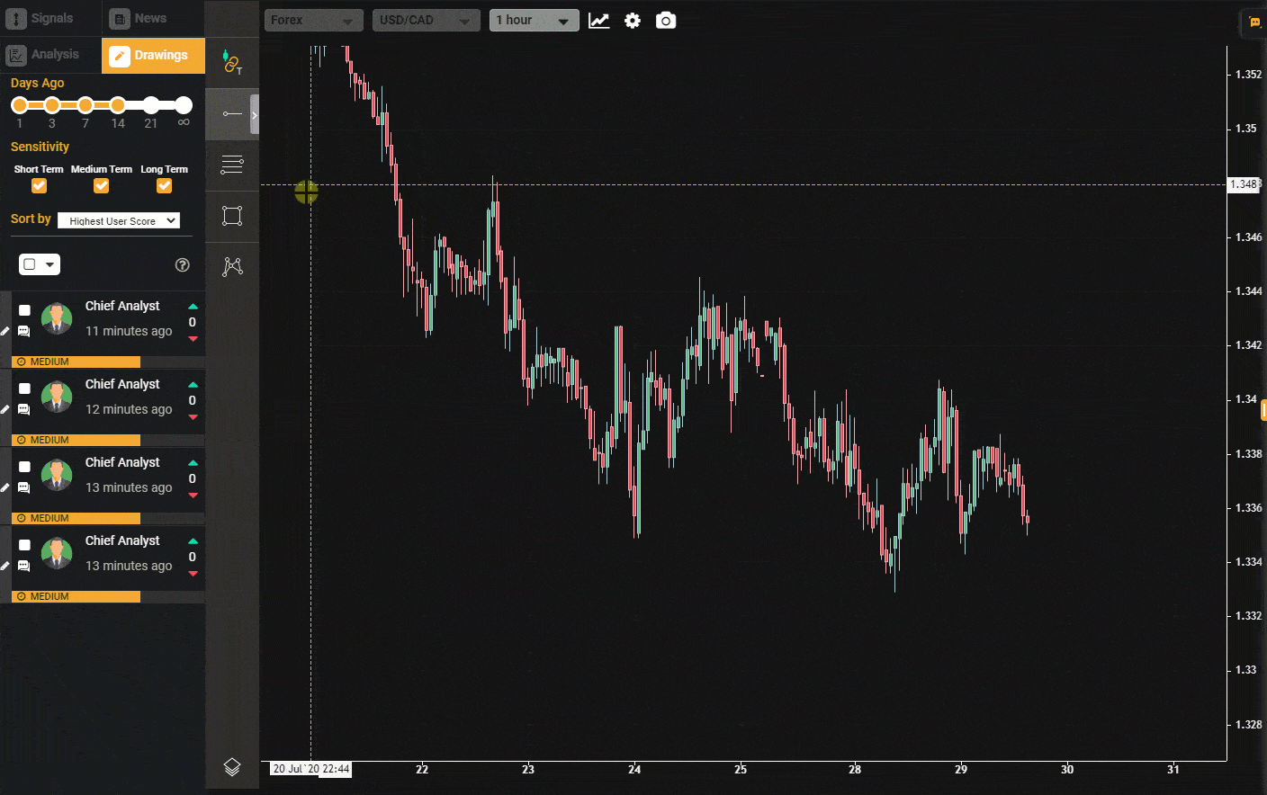Click the chart type line icon

pos(599,21)
